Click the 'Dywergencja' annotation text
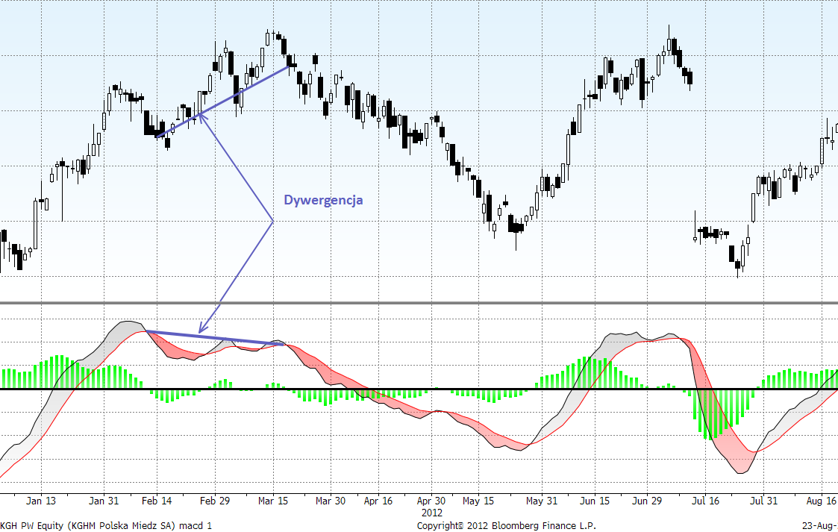This screenshot has height=532, width=838. 323,200
